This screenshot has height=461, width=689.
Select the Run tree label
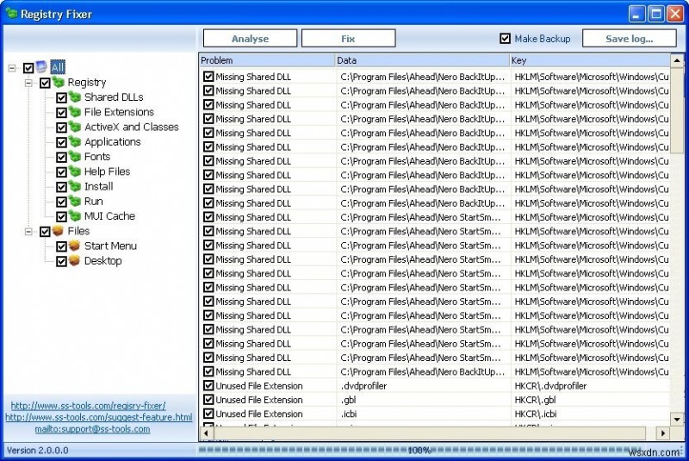pos(94,202)
